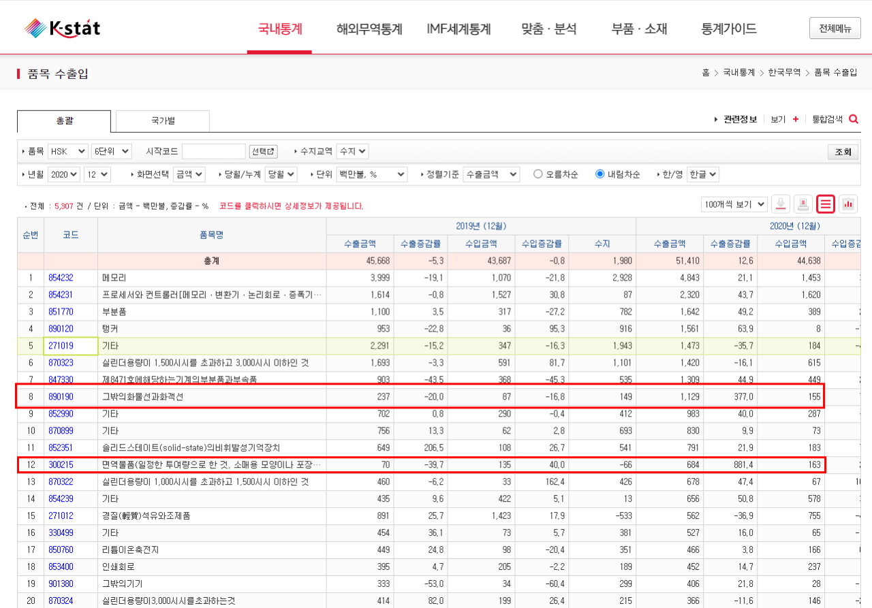The height and width of the screenshot is (608, 872).
Task: Open the 한/영 language dropdown
Action: tap(703, 174)
